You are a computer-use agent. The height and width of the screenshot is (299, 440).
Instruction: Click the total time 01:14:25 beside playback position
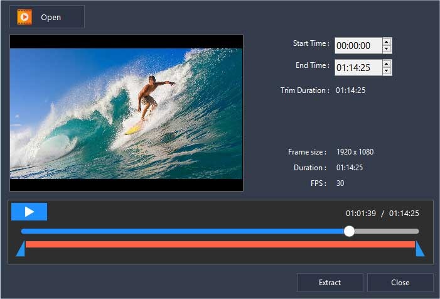point(404,214)
